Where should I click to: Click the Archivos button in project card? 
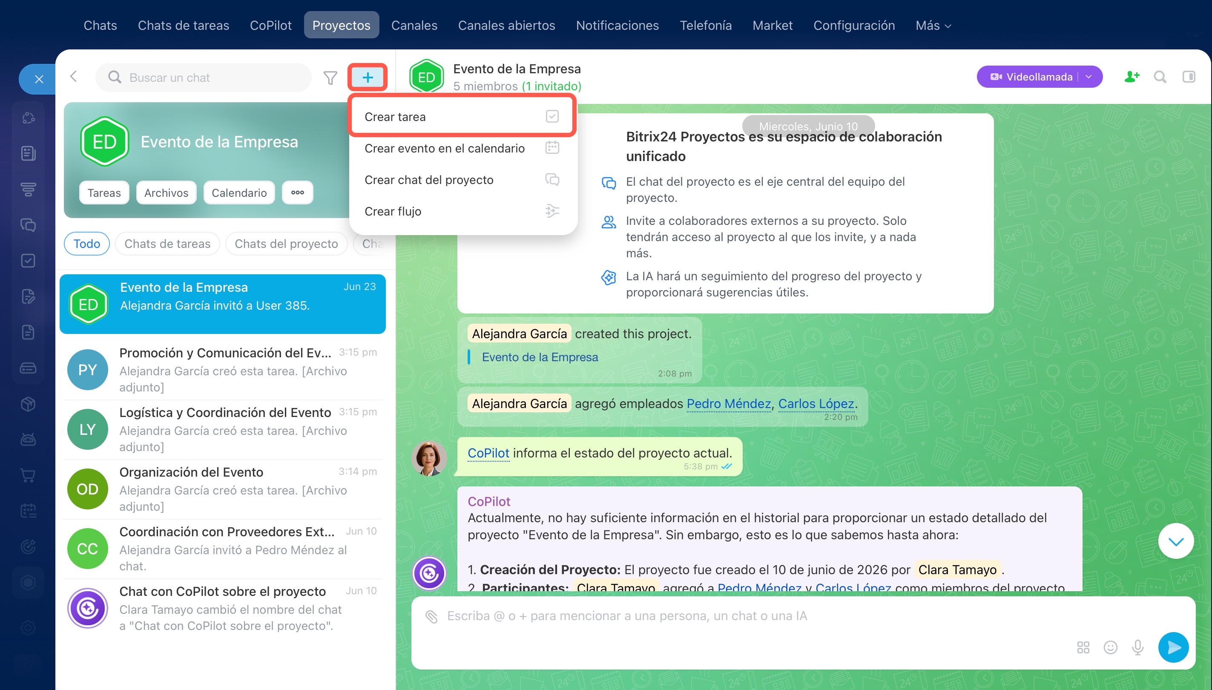click(167, 193)
